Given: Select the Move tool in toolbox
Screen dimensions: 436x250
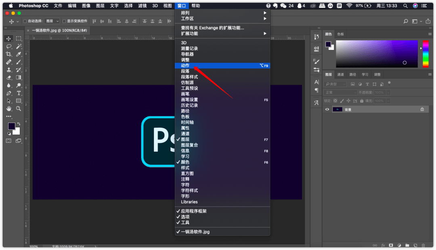Looking at the screenshot, I should (x=8, y=39).
